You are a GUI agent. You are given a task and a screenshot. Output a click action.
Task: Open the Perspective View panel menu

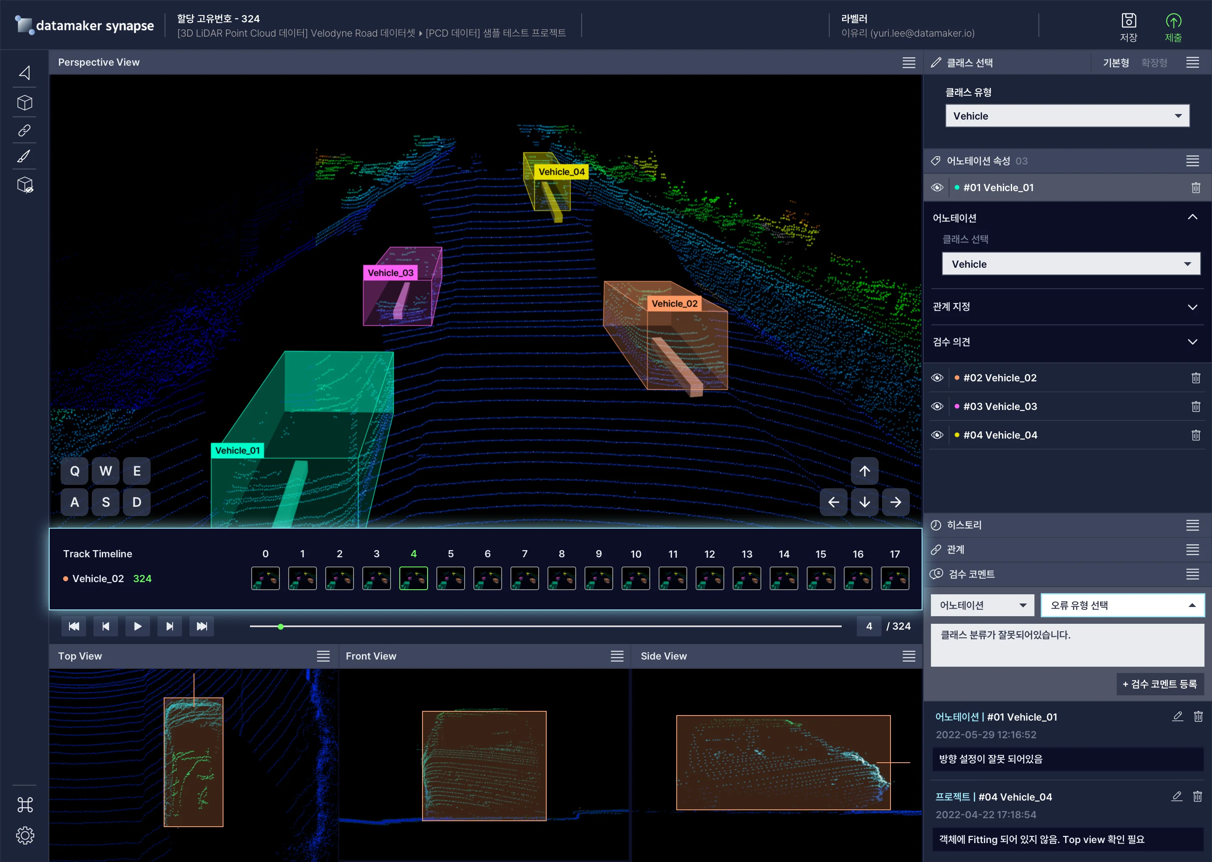click(x=909, y=63)
